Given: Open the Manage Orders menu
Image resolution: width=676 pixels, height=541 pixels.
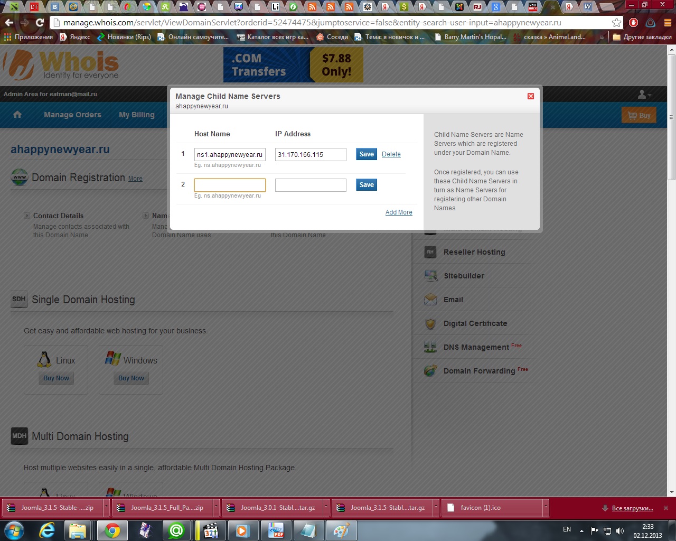Looking at the screenshot, I should (72, 115).
